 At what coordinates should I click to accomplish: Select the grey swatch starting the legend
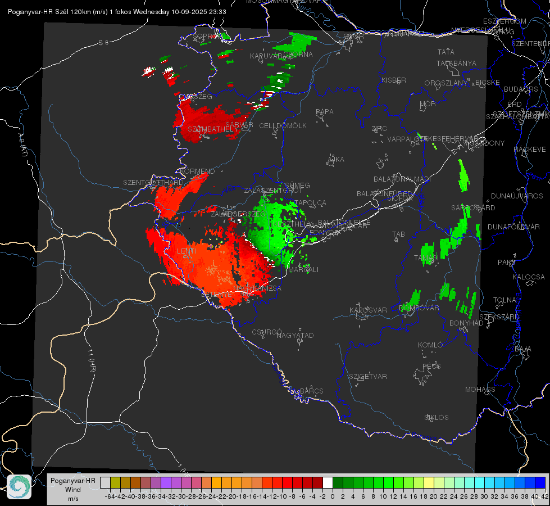pos(105,482)
